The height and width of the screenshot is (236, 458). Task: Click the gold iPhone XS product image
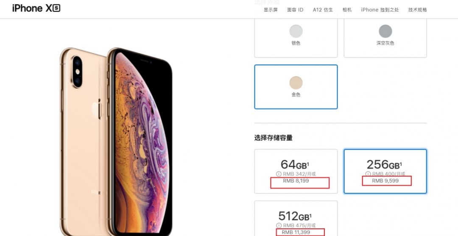116,142
